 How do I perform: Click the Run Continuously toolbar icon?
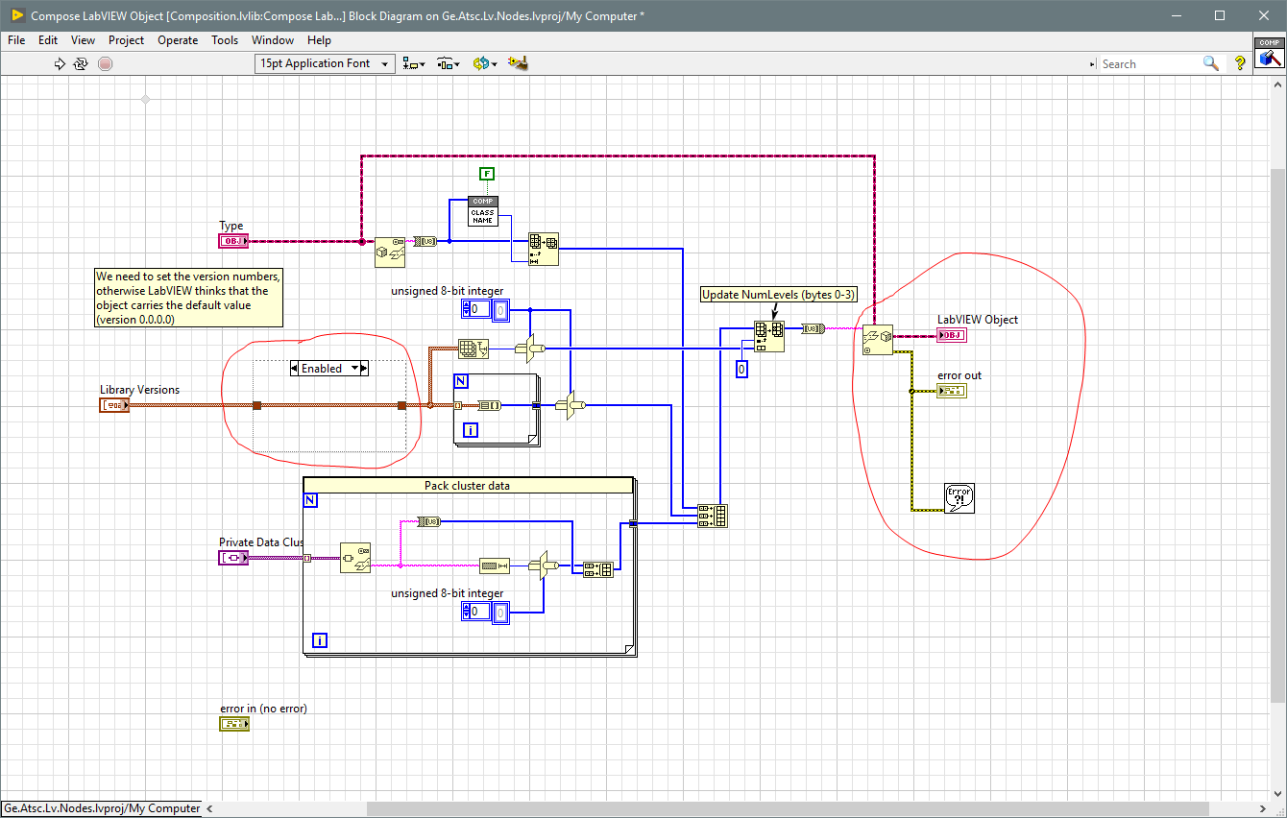(82, 63)
